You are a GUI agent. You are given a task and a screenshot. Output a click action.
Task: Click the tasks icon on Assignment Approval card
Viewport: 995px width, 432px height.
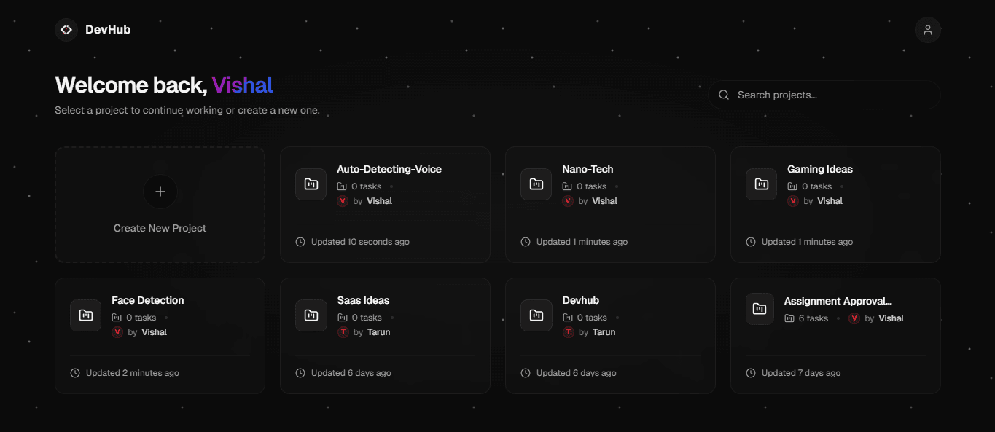pos(789,318)
